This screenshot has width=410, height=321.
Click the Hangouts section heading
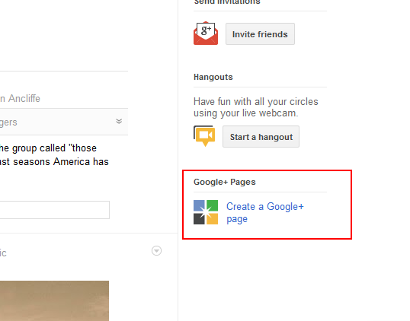213,77
